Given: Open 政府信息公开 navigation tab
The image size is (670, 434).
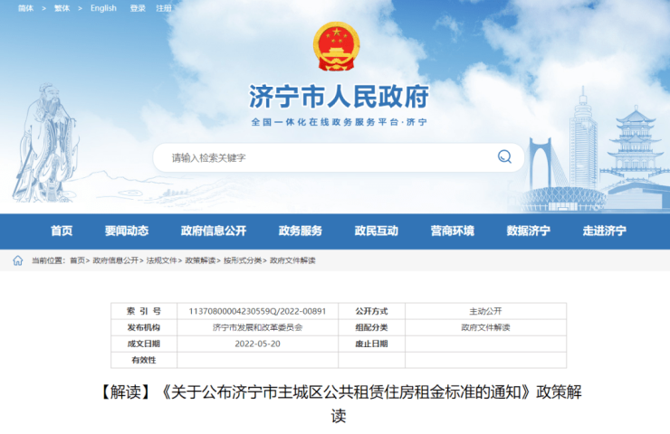Looking at the screenshot, I should (213, 231).
